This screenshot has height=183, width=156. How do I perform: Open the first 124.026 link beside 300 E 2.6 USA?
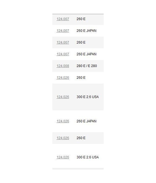(x=63, y=97)
